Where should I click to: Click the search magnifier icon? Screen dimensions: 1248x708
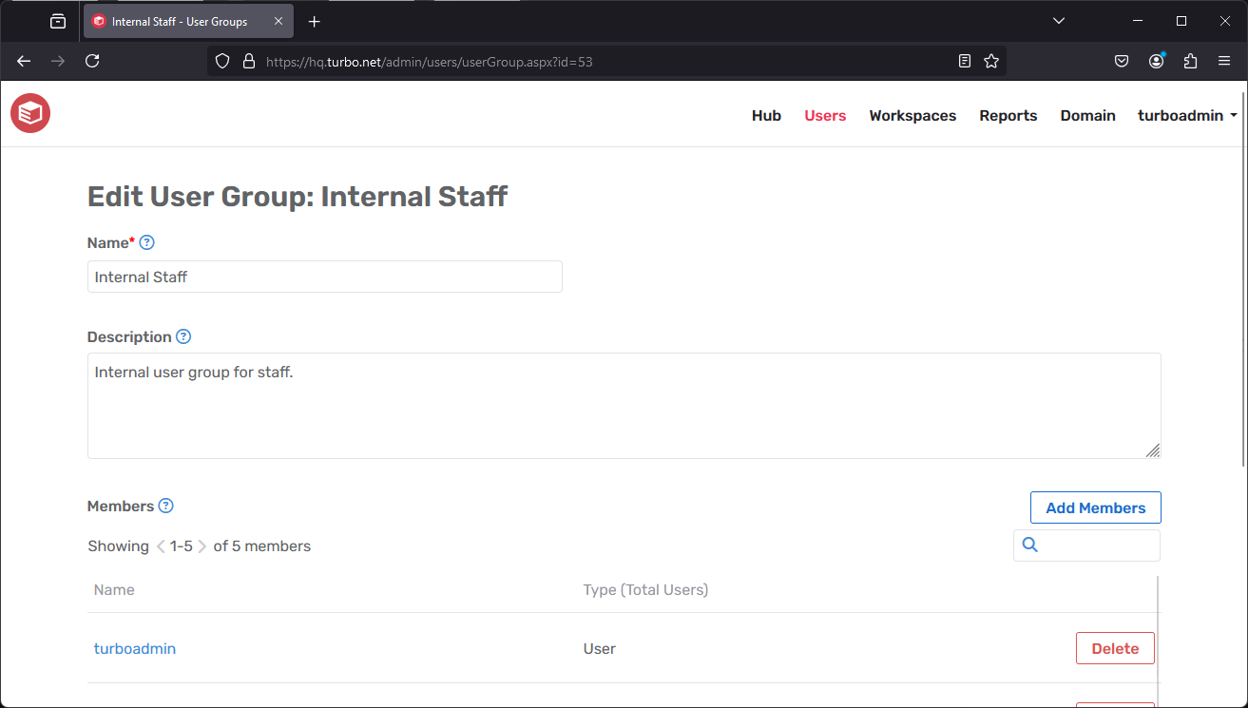click(x=1030, y=545)
